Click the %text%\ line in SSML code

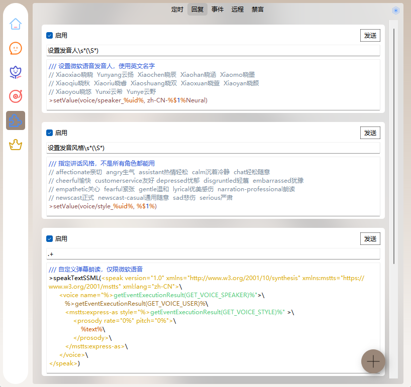click(93, 329)
